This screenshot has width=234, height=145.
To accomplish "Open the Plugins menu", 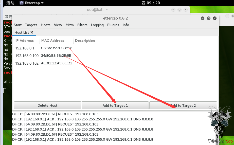I will point(113,25).
